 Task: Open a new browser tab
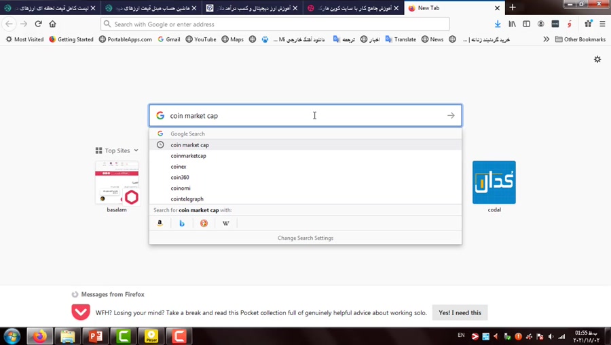click(x=513, y=7)
